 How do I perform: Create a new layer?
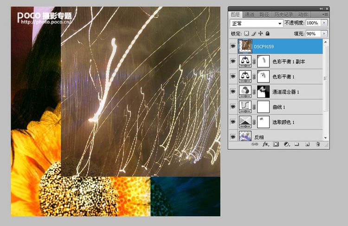coord(307,144)
